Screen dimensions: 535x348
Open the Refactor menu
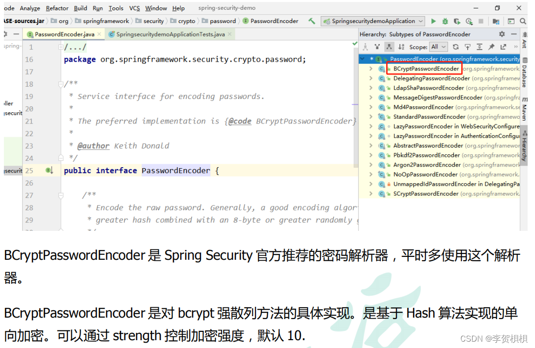57,8
